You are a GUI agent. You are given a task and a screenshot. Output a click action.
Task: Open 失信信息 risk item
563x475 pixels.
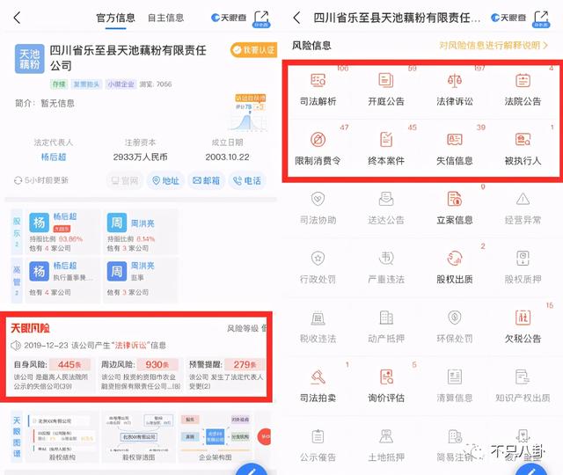coord(455,149)
